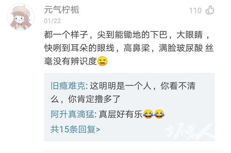The height and width of the screenshot is (153, 231).
Task: Like the comment with thumbs-up icon
Action: pyautogui.click(x=210, y=10)
